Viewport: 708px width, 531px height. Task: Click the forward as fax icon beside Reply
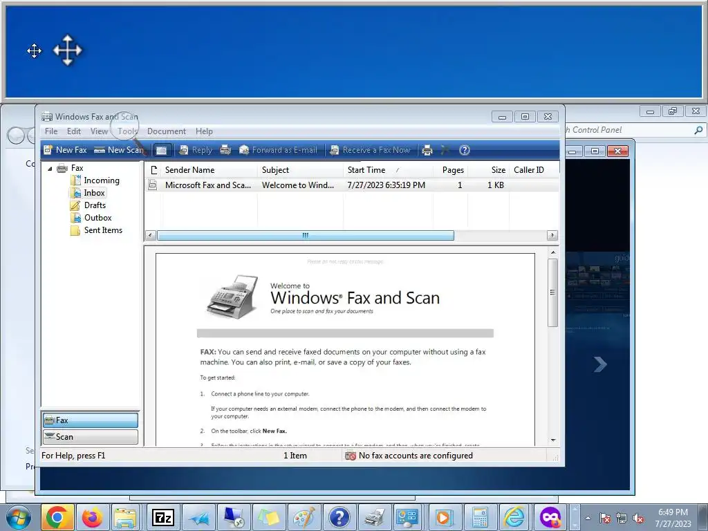pos(226,150)
